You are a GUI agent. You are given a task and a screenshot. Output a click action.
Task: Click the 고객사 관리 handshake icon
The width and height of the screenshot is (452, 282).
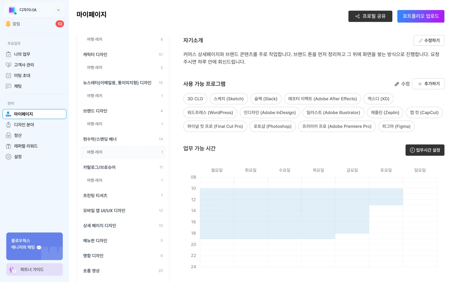click(8, 65)
